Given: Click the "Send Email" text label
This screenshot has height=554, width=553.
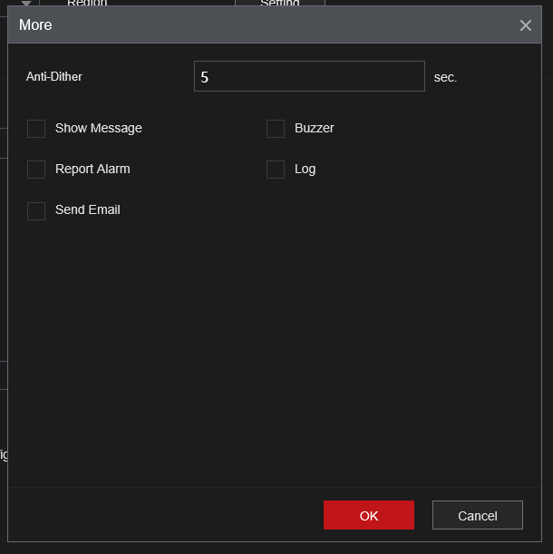Looking at the screenshot, I should 87,210.
